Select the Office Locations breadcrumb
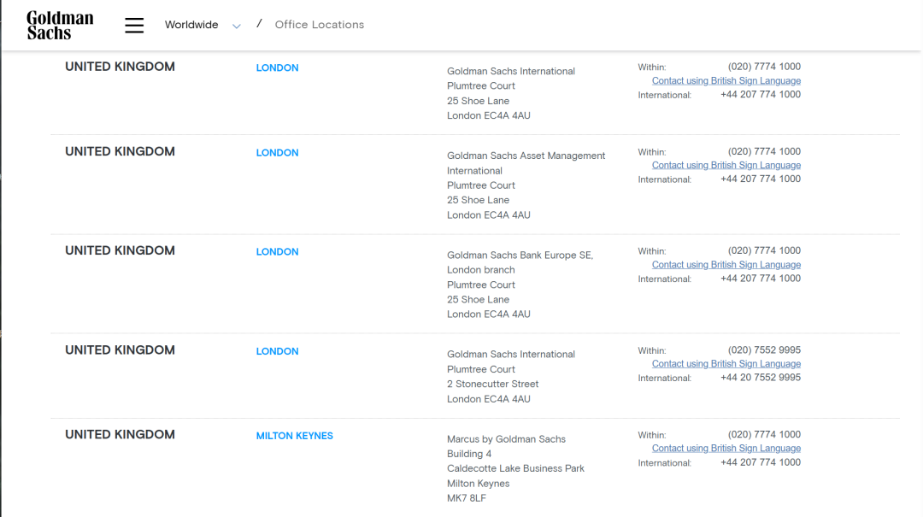Image resolution: width=923 pixels, height=517 pixels. coord(319,25)
